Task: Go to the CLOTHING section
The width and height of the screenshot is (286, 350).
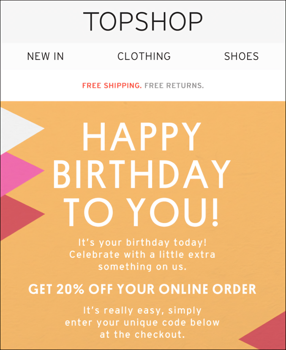Action: pos(144,56)
